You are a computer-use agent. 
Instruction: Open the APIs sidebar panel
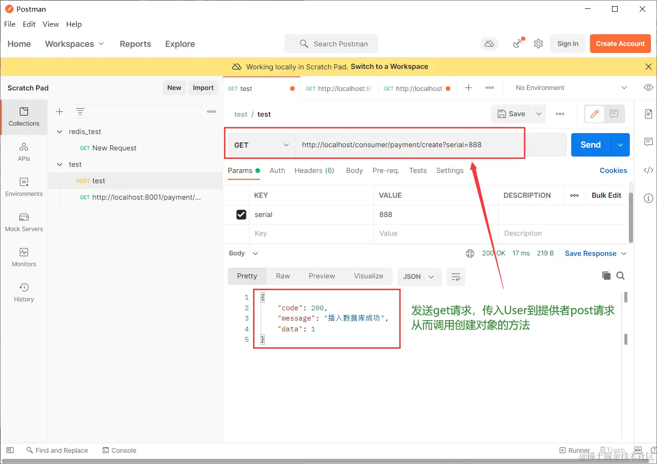(x=24, y=152)
